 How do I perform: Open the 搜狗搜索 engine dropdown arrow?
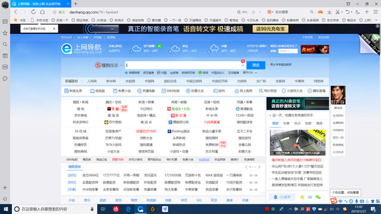click(x=121, y=65)
